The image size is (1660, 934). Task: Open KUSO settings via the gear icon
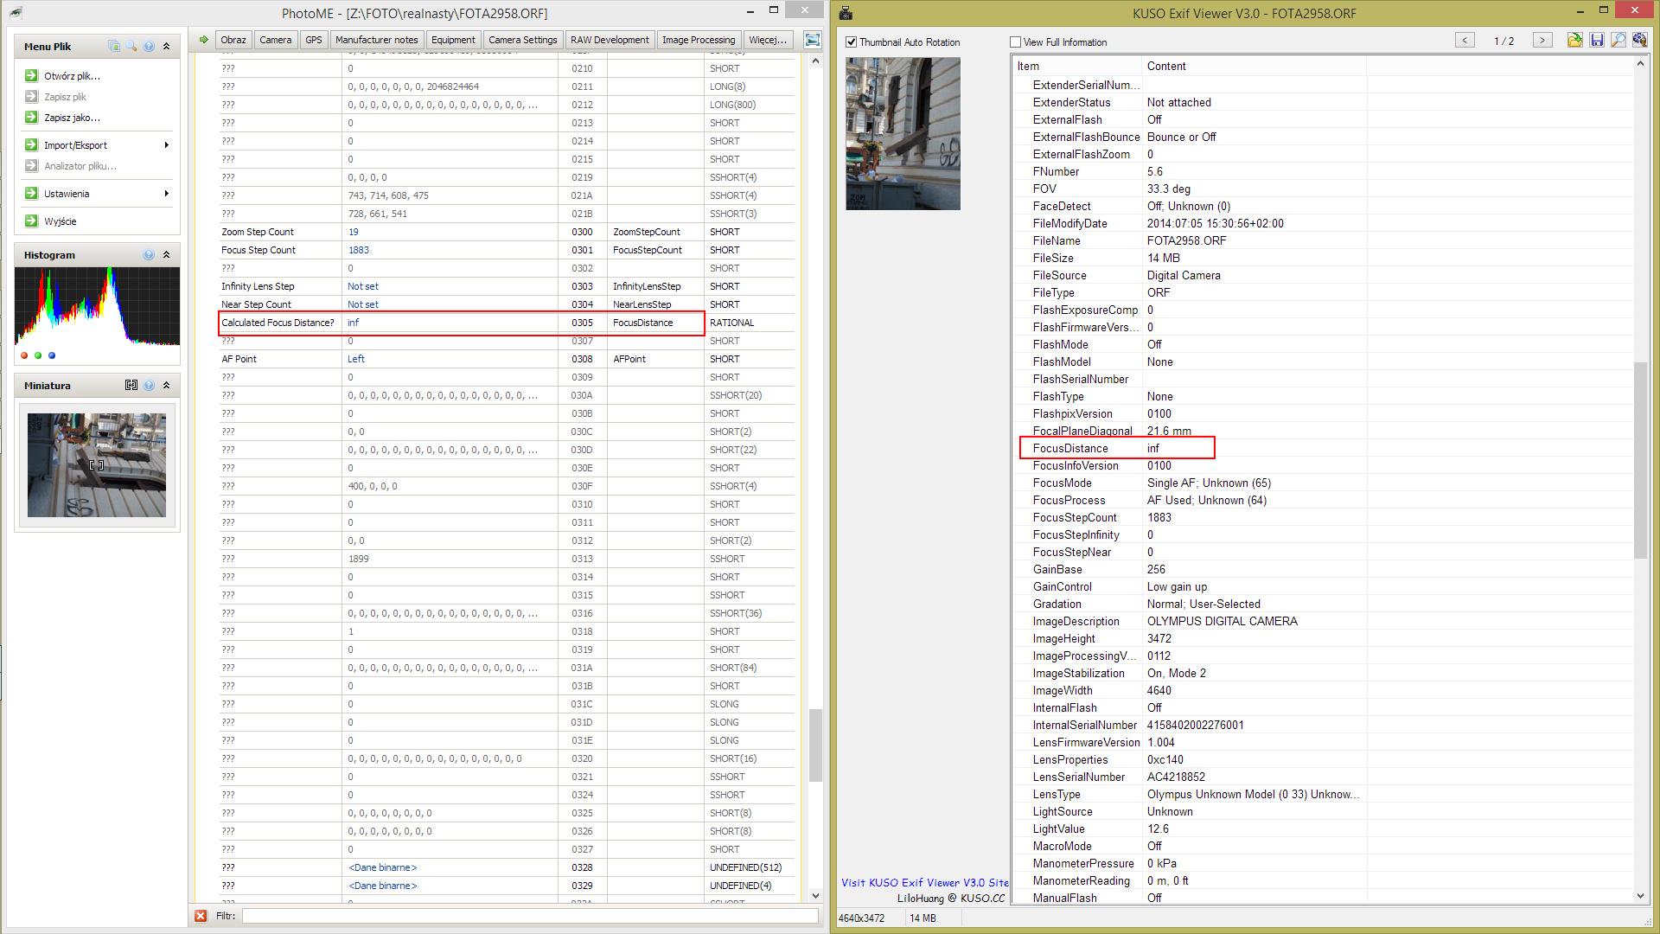click(x=1639, y=41)
